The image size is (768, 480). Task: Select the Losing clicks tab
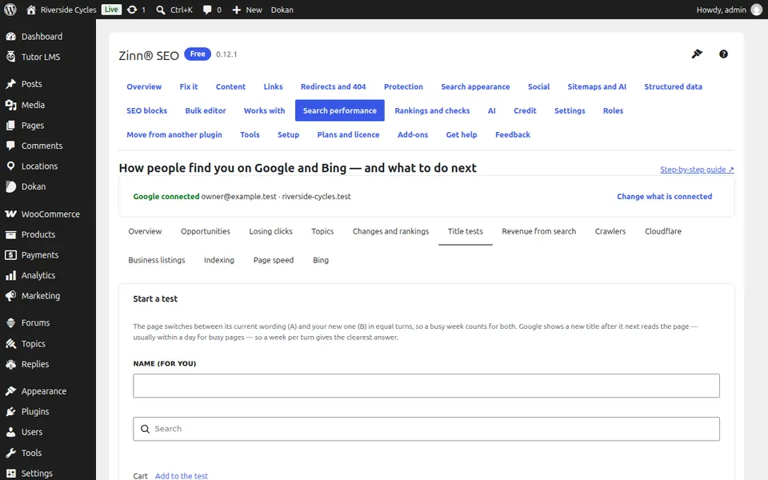pyautogui.click(x=270, y=231)
